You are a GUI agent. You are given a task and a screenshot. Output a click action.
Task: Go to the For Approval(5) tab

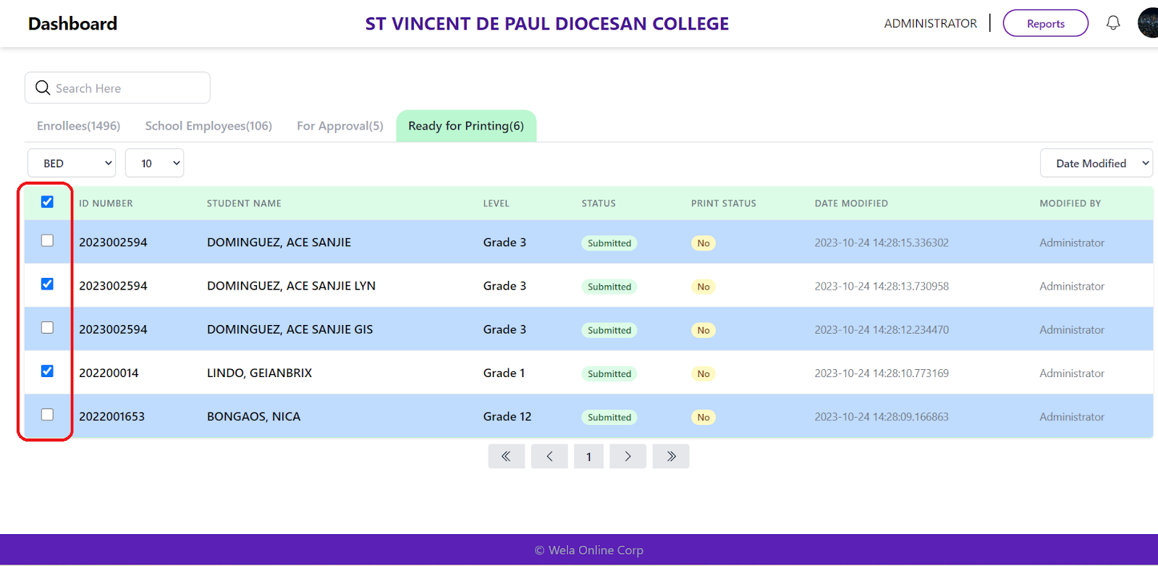[x=340, y=126]
